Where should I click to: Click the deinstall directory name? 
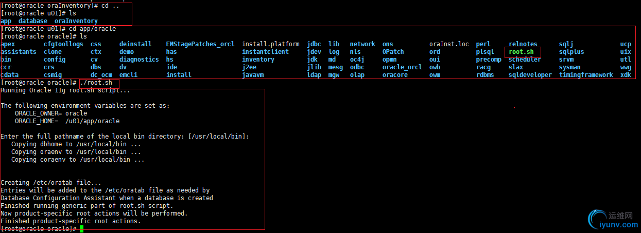[135, 44]
